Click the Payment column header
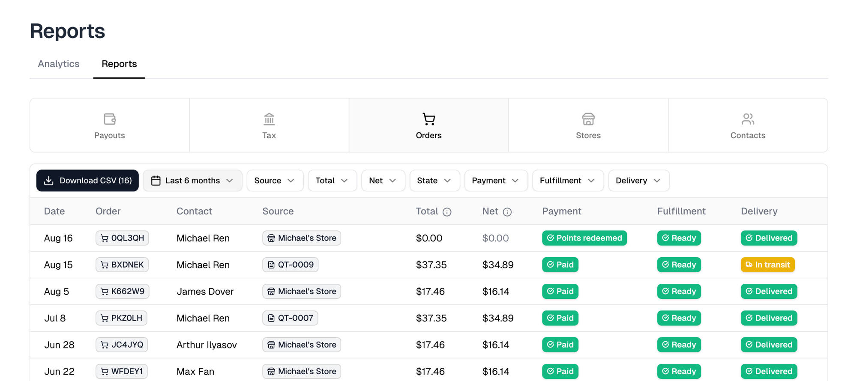 (x=562, y=211)
